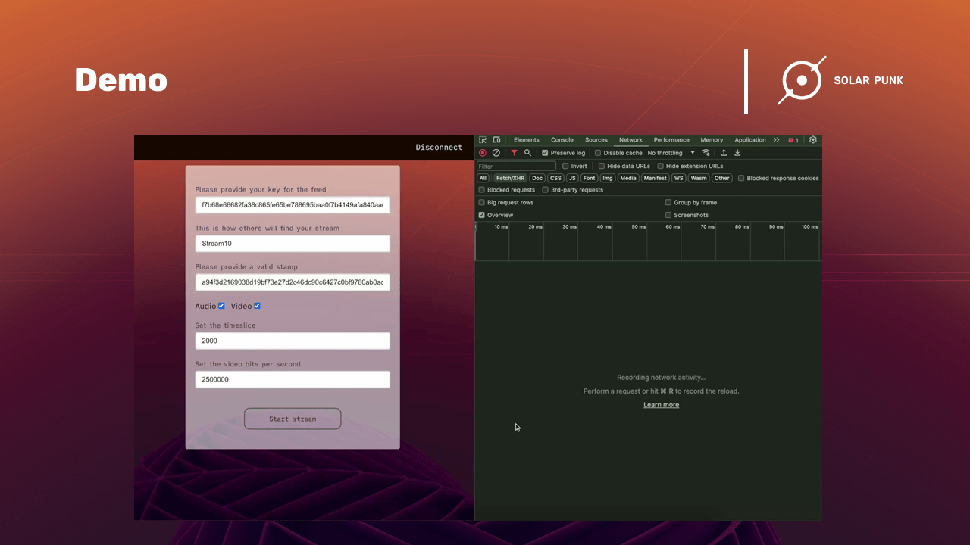
Task: Open DevTools settings gear
Action: [813, 140]
